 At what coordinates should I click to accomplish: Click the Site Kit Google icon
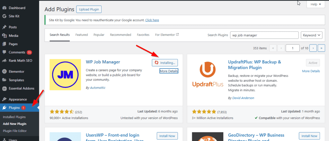4,16
